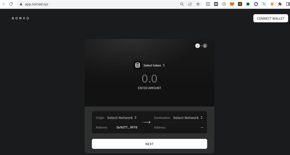Viewport: 290px width, 155px height.
Task: Click step 2 indicator circle
Action: (205, 46)
